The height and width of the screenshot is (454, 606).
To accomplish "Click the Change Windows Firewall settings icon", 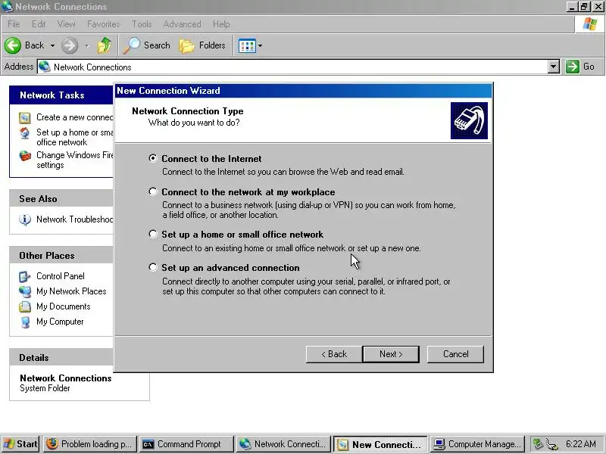I will coord(25,156).
